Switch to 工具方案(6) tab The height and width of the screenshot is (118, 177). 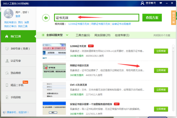point(83,35)
